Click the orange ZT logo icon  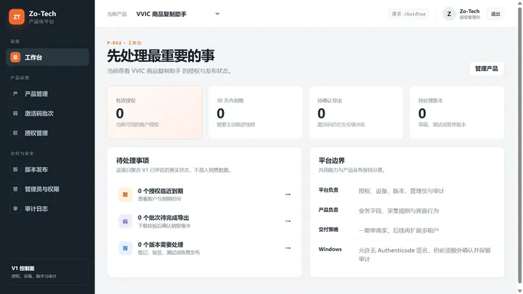click(x=17, y=17)
